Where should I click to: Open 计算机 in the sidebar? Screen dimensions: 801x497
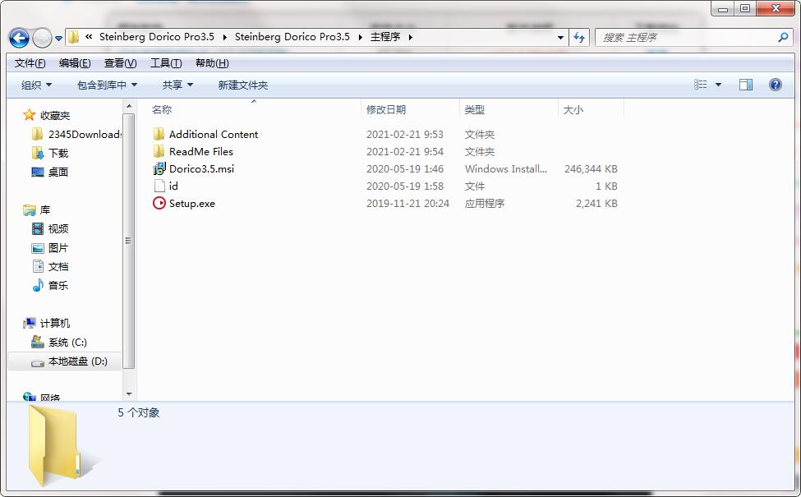[55, 324]
